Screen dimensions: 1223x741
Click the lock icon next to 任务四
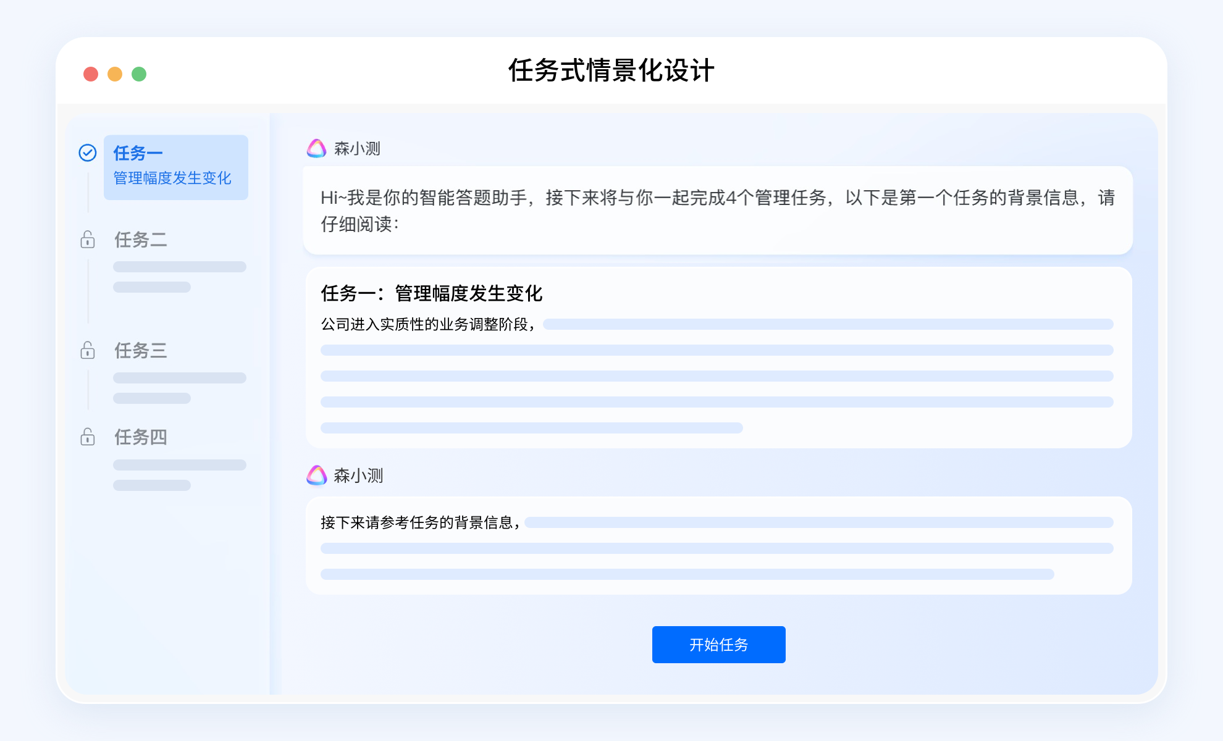[88, 437]
